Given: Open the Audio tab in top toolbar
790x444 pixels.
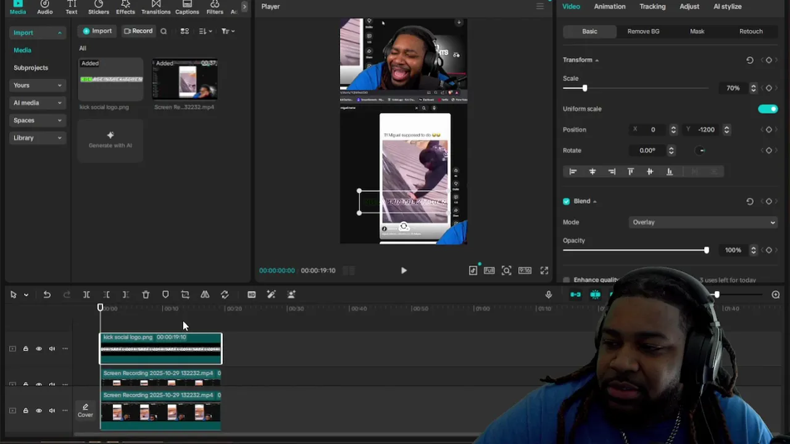Looking at the screenshot, I should (44, 7).
